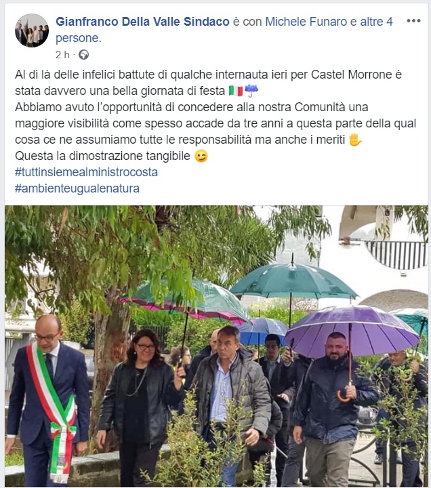This screenshot has width=431, height=488.
Task: Click the bearded man holding the purple umbrella
Action: click(335, 409)
